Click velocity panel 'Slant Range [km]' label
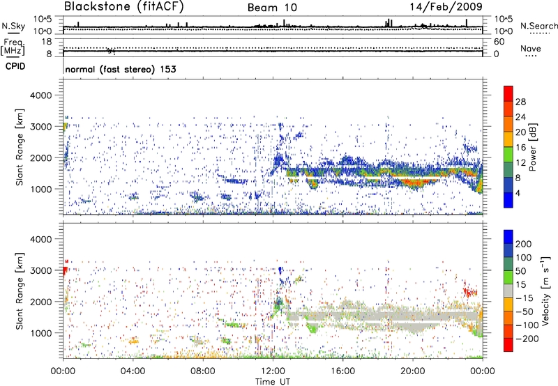The width and height of the screenshot is (558, 386). (20, 291)
